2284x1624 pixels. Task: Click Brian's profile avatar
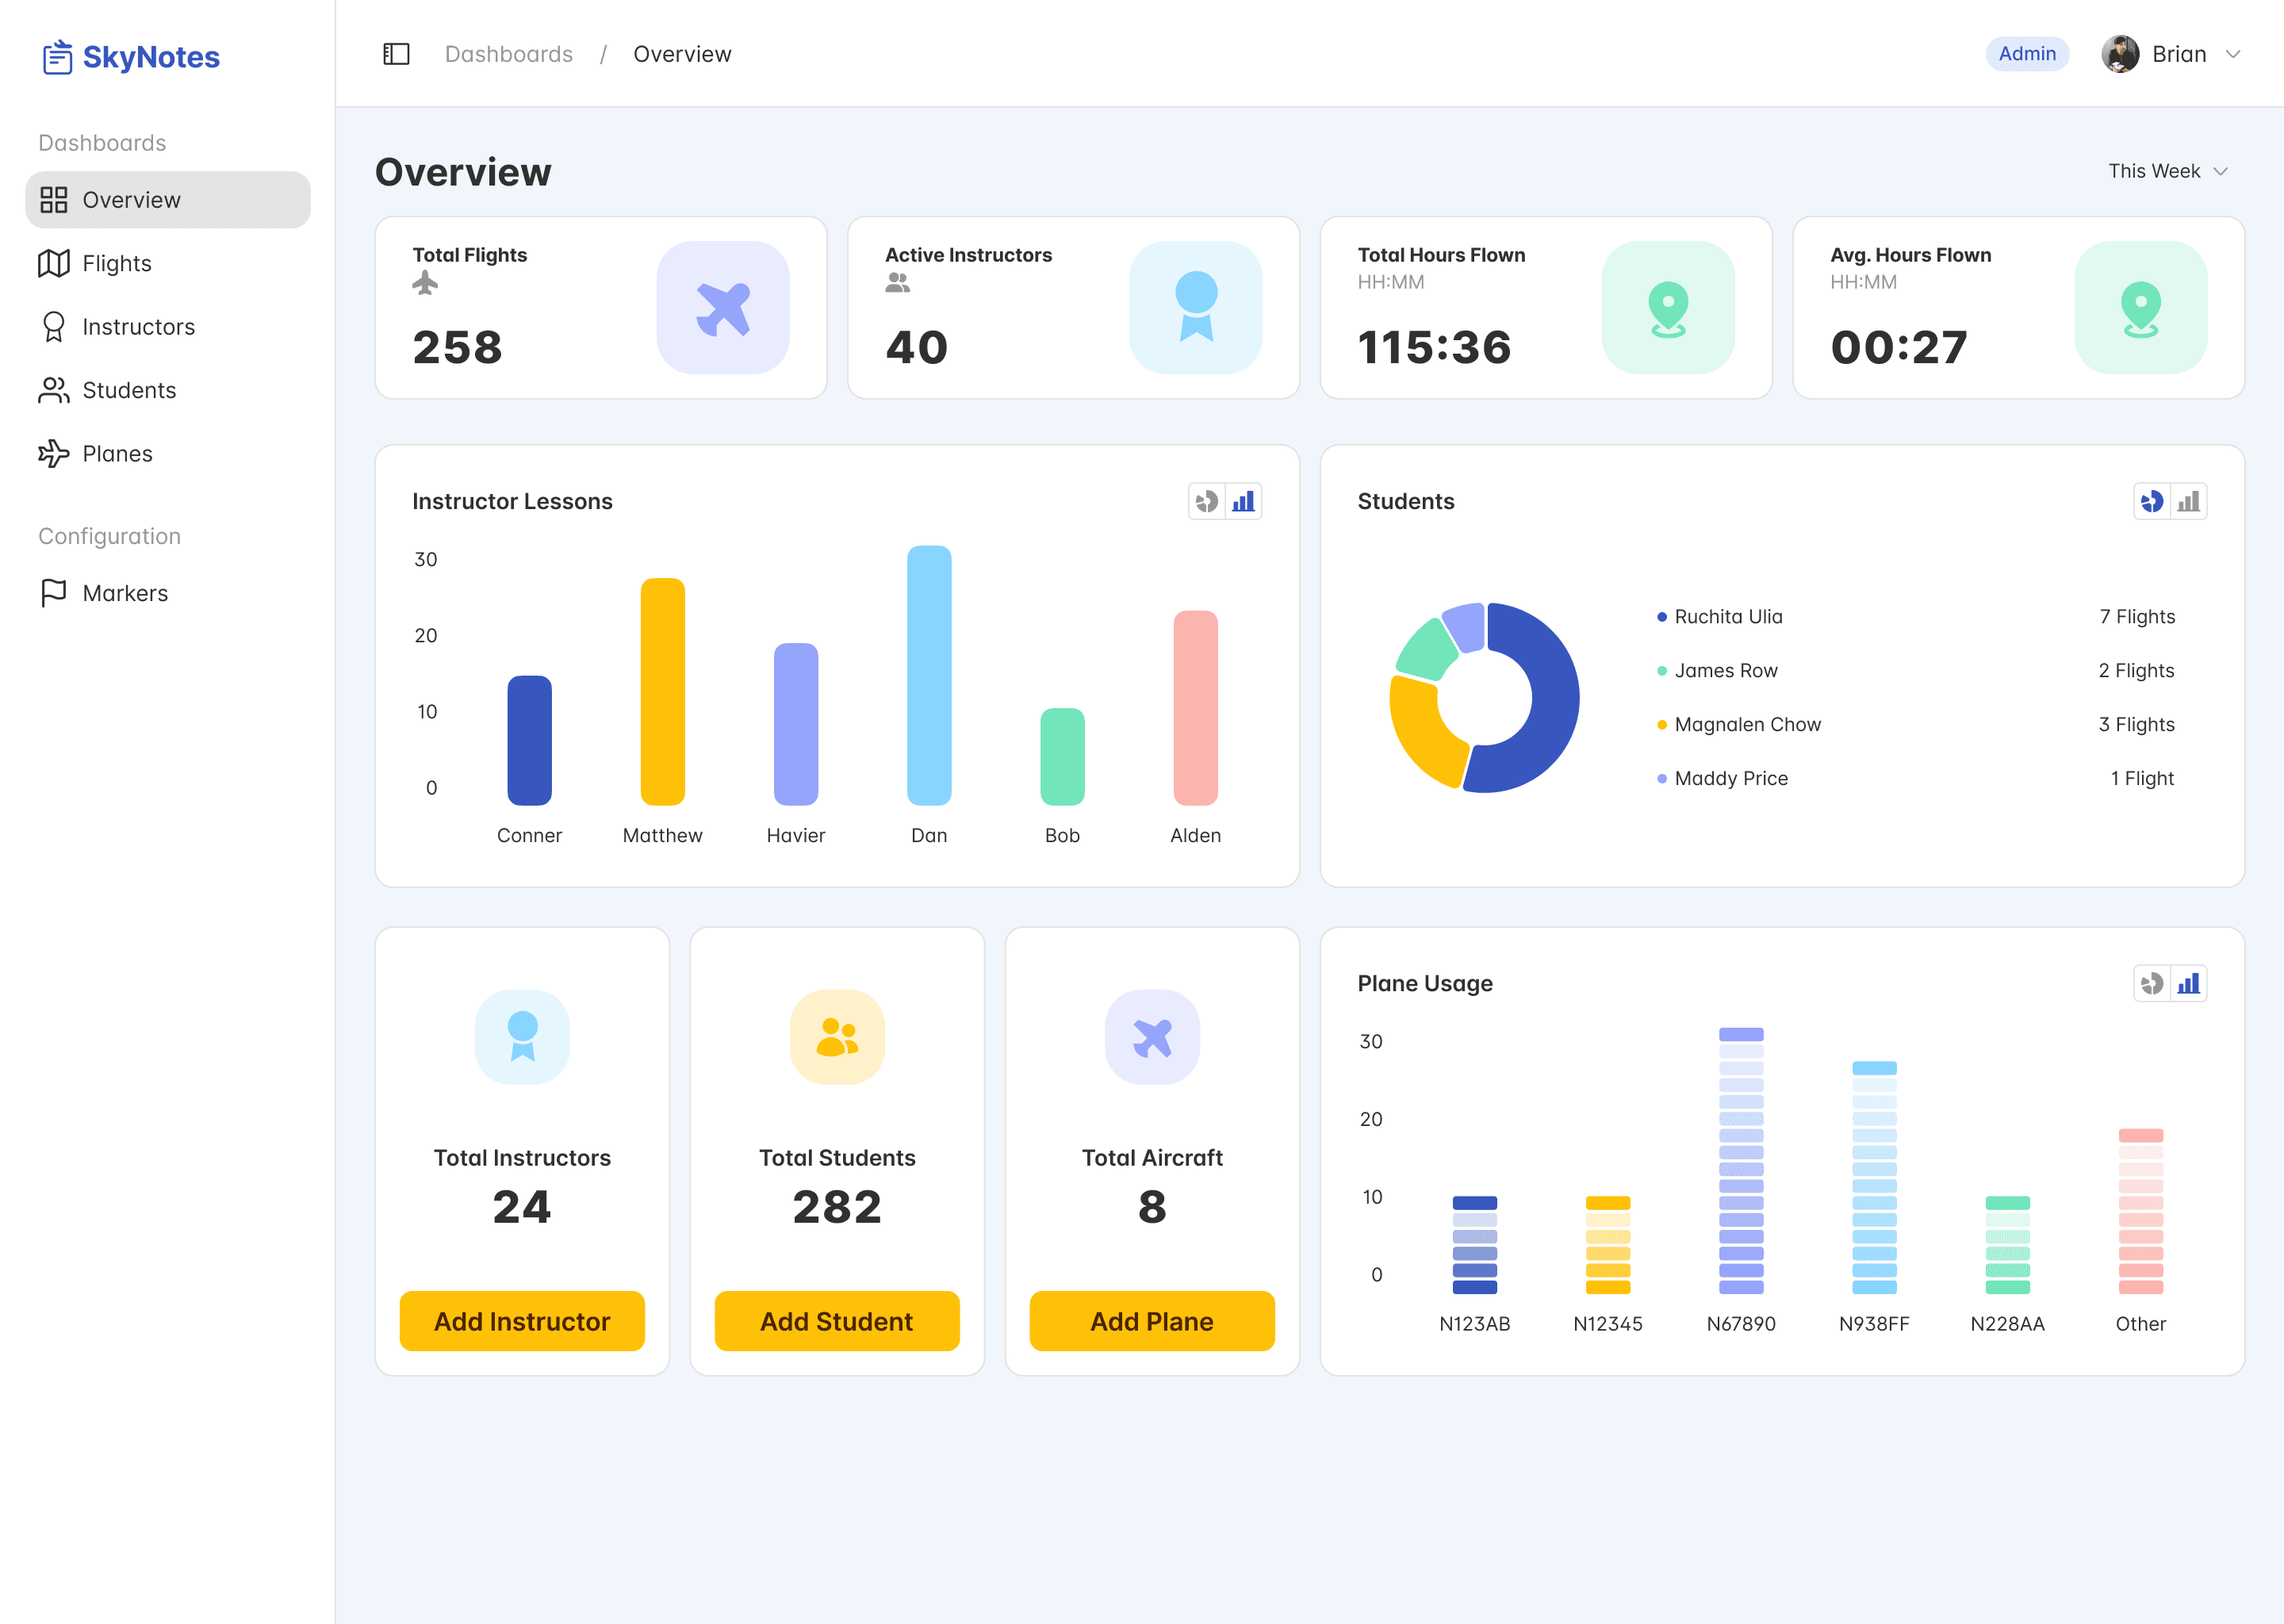point(2120,54)
